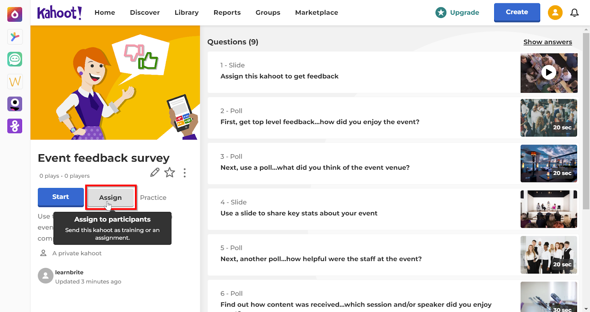Click the Kahoot! logo
590x312 pixels.
click(x=59, y=13)
